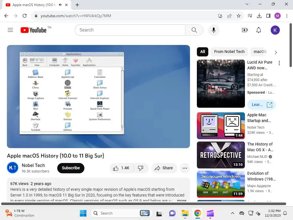Open Lucid Air sponsored thumbnail
Viewport: 293px width, 220px height.
221,84
